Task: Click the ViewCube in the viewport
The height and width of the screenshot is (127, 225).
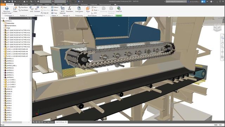Action: 217,28
